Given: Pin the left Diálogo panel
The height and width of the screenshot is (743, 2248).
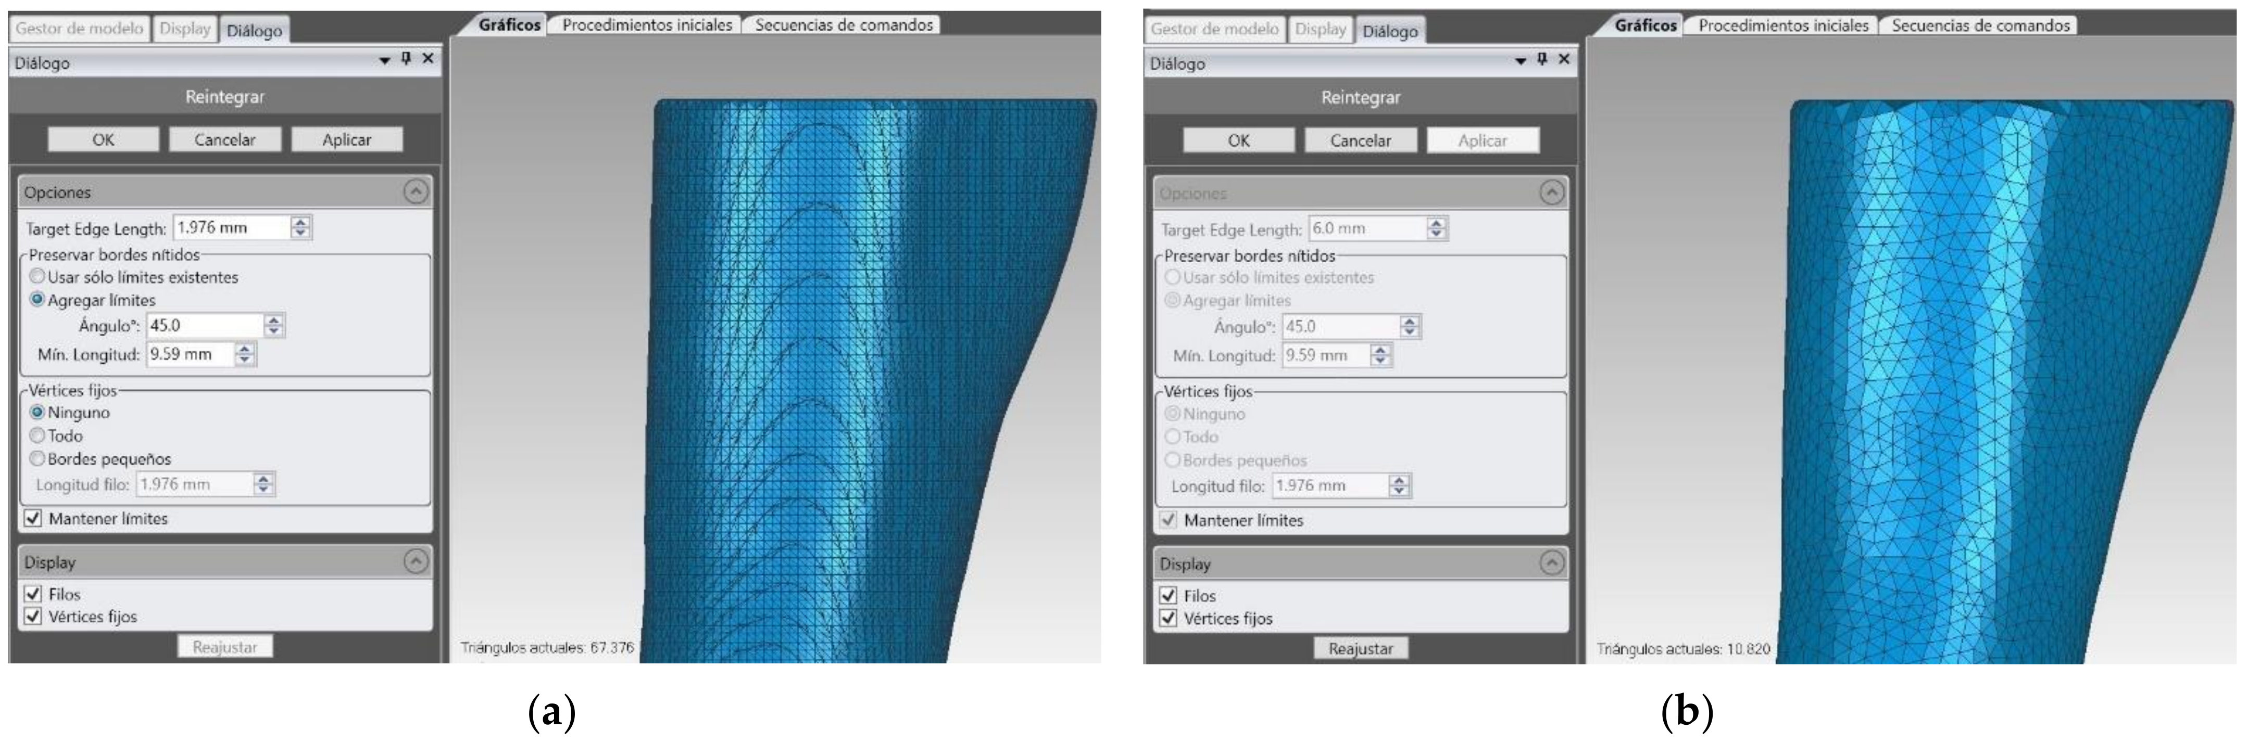Looking at the screenshot, I should tap(406, 58).
